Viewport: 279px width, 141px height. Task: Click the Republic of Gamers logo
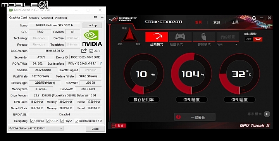pyautogui.click(x=122, y=19)
